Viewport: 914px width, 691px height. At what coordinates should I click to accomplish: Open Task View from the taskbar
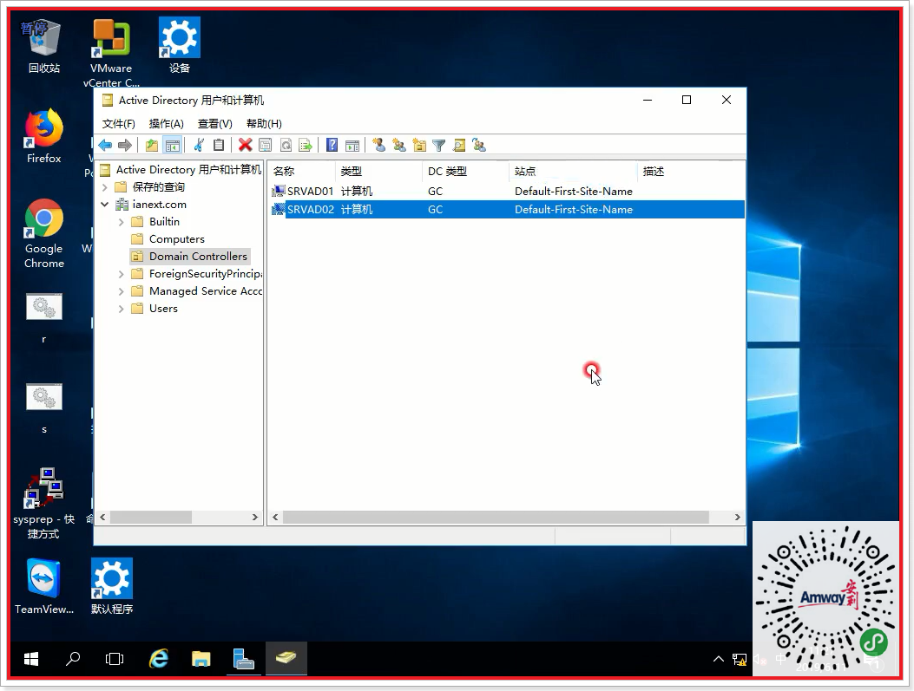(115, 658)
